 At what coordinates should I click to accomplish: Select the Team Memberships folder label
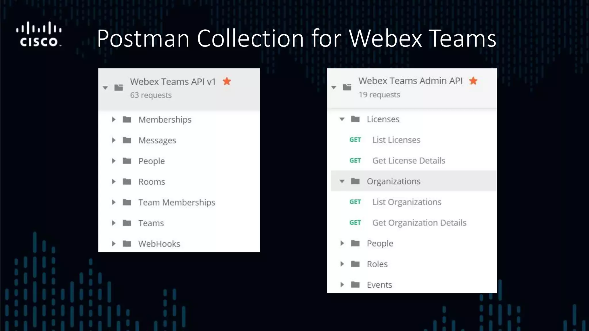pos(177,202)
